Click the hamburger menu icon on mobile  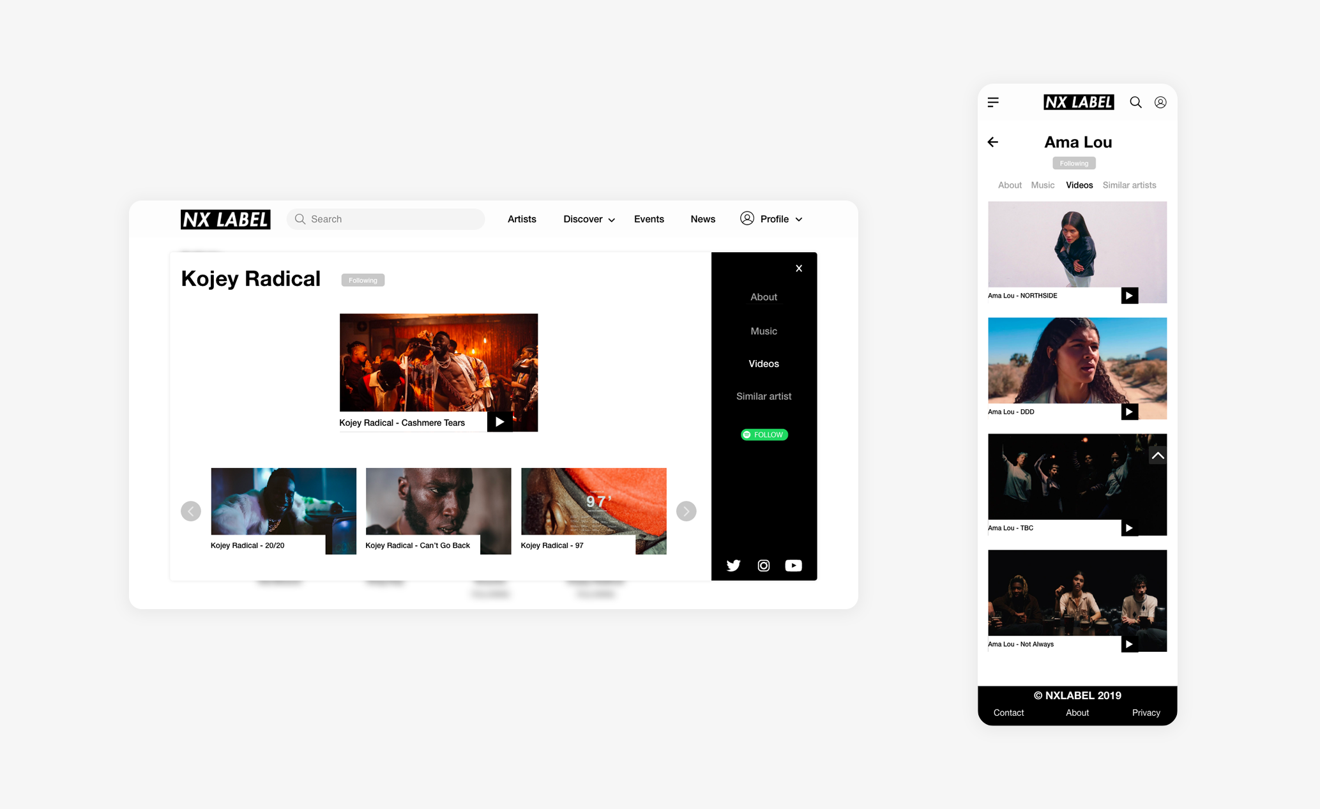pyautogui.click(x=993, y=102)
